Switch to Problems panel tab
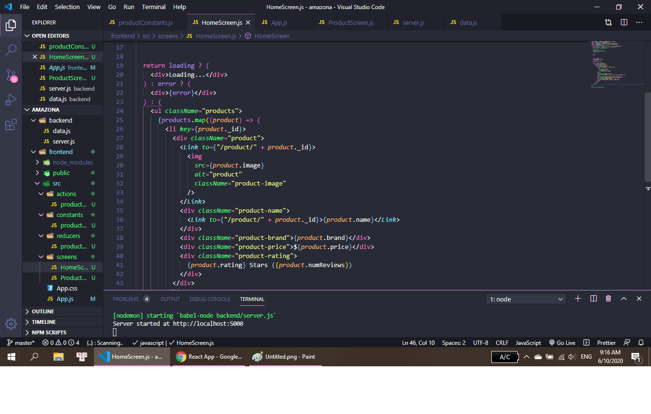Image resolution: width=651 pixels, height=414 pixels. (x=131, y=299)
